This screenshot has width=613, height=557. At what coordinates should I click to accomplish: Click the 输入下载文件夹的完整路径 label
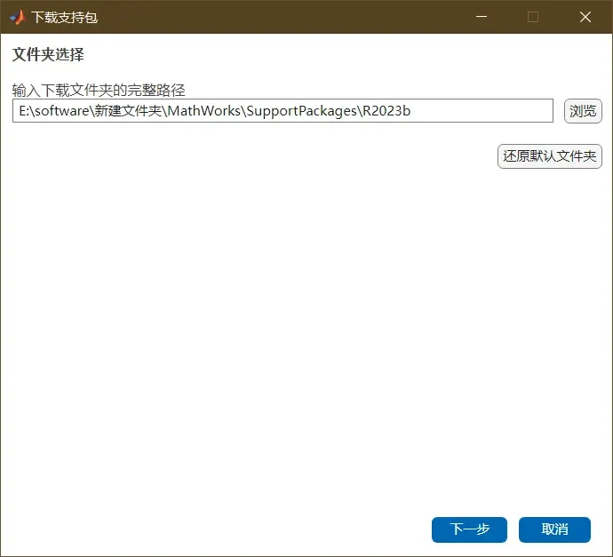click(99, 91)
